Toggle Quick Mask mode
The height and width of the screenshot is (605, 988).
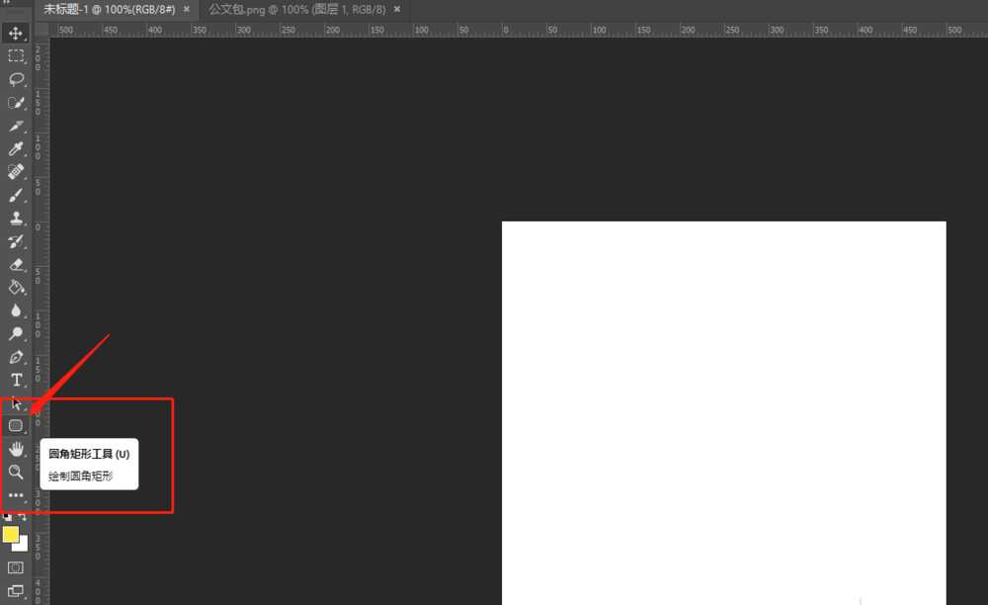click(x=16, y=567)
